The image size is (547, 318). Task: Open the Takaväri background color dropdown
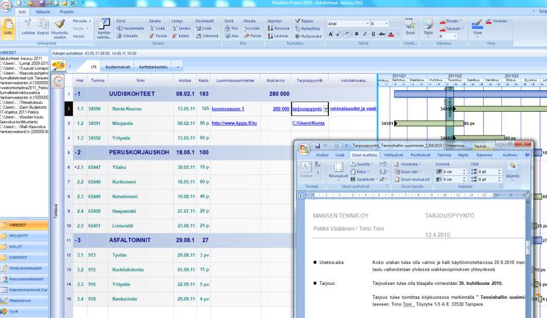(451, 28)
